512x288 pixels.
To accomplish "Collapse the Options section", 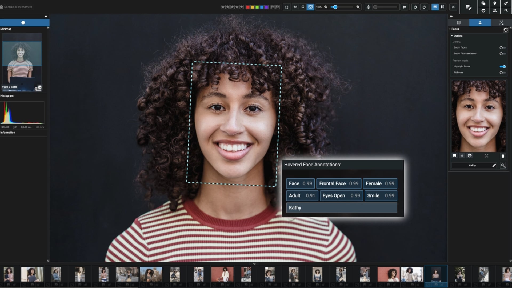I will [452, 36].
